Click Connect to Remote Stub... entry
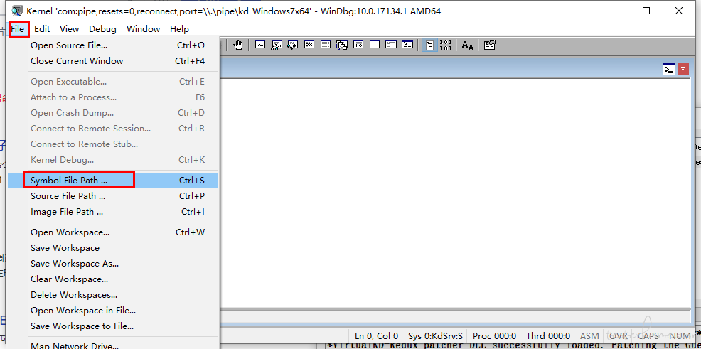 112,144
